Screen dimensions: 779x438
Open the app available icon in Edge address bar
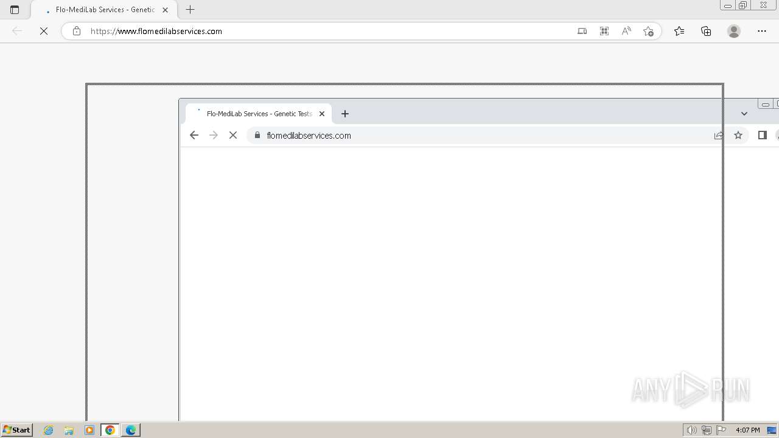pos(582,31)
